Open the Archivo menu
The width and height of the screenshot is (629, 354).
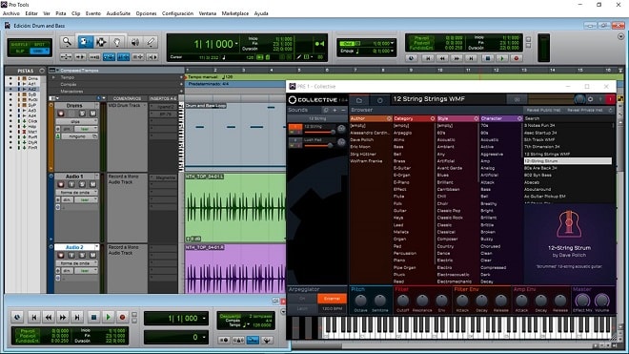click(x=11, y=13)
